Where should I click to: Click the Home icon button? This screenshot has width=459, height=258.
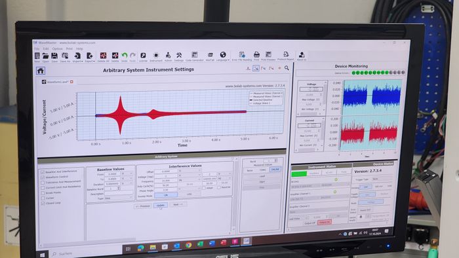(x=41, y=71)
